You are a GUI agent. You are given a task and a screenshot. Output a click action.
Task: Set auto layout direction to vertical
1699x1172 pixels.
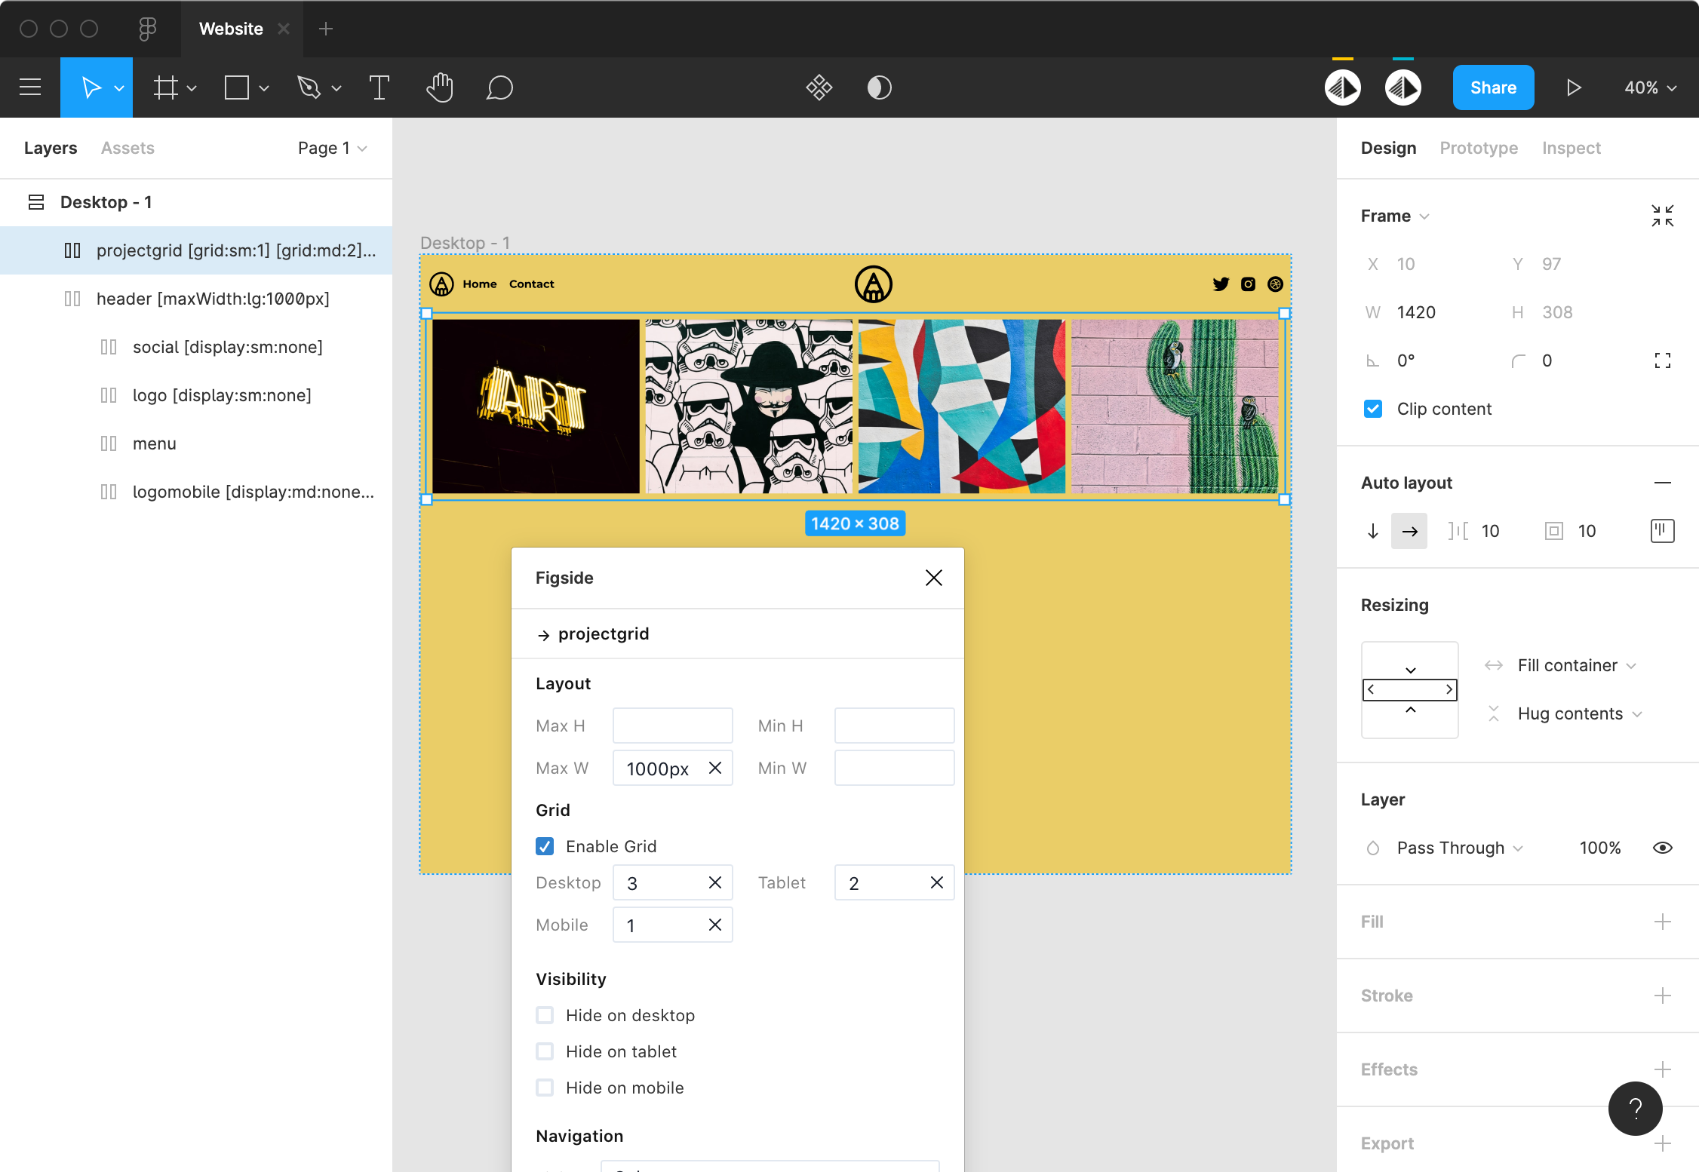click(x=1373, y=531)
